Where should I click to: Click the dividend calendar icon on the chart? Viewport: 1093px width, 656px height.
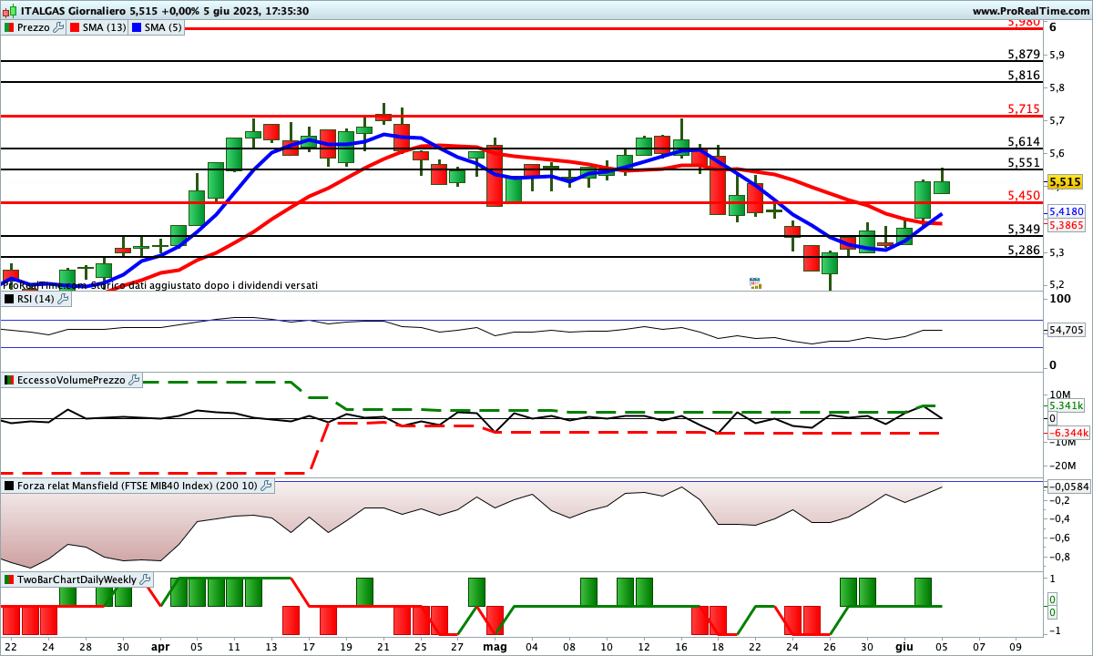754,283
